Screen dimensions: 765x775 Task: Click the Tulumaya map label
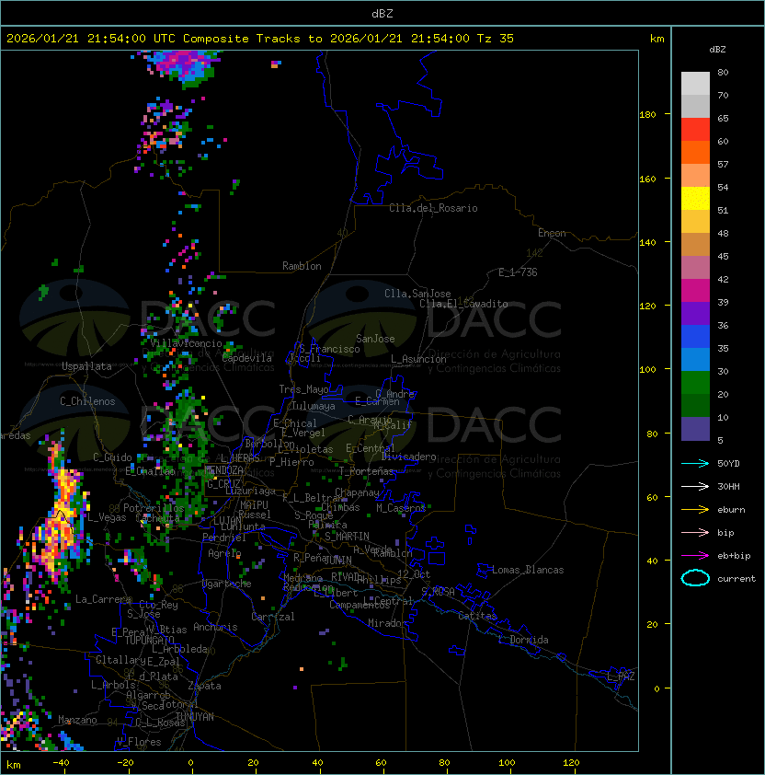314,406
